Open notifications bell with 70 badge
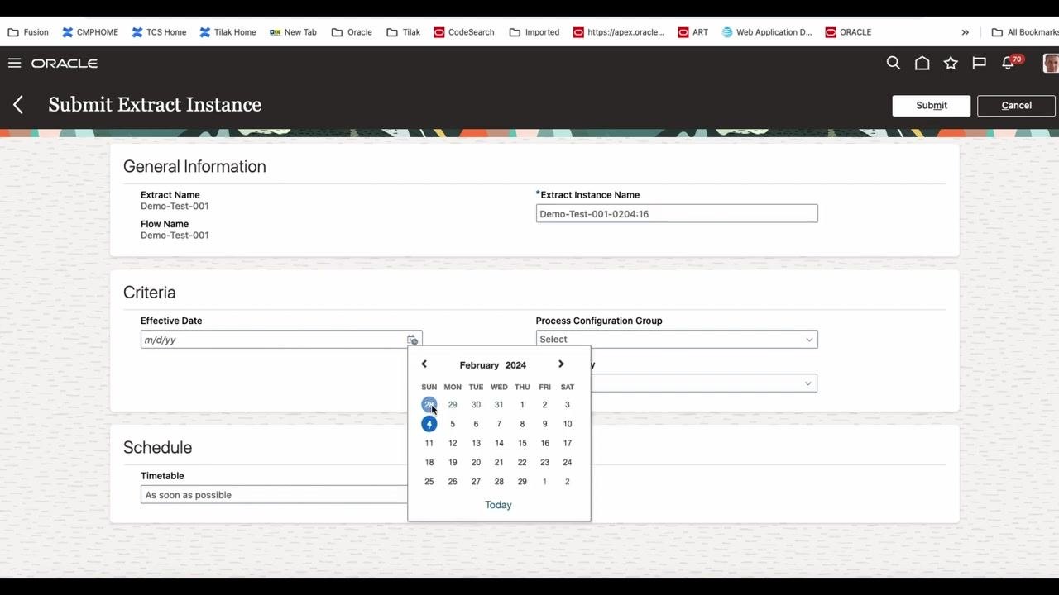 pos(1011,62)
